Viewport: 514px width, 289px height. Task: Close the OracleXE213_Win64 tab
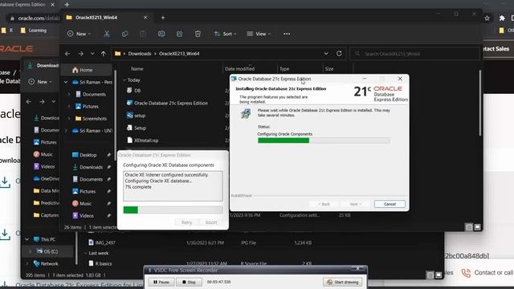coord(145,18)
